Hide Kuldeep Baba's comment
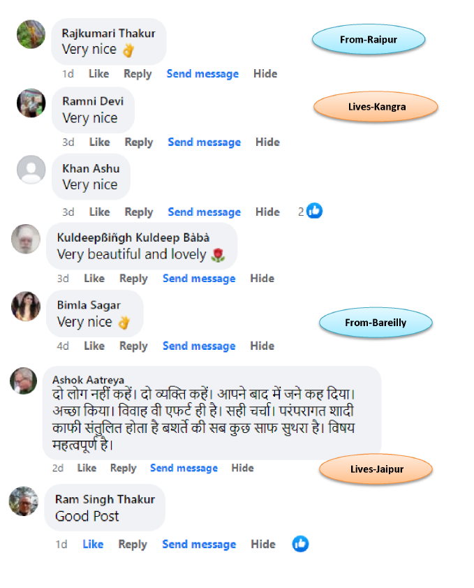Screen dimensions: 474x588 [262, 279]
